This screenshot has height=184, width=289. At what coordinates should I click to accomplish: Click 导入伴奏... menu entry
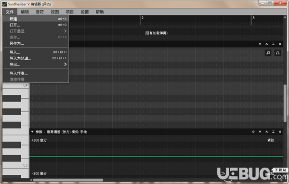tap(36, 73)
